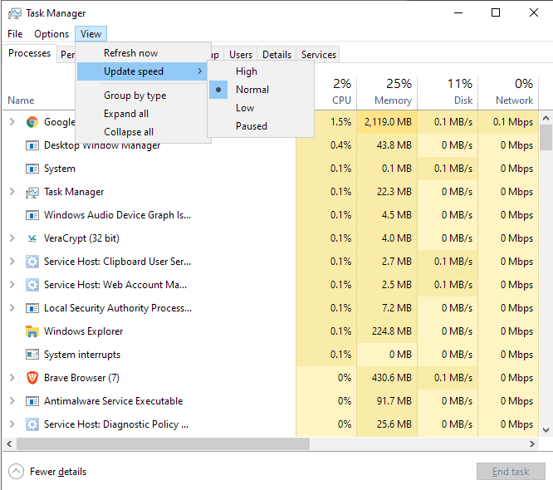The width and height of the screenshot is (553, 490).
Task: Choose Paused update speed
Action: pos(261,126)
